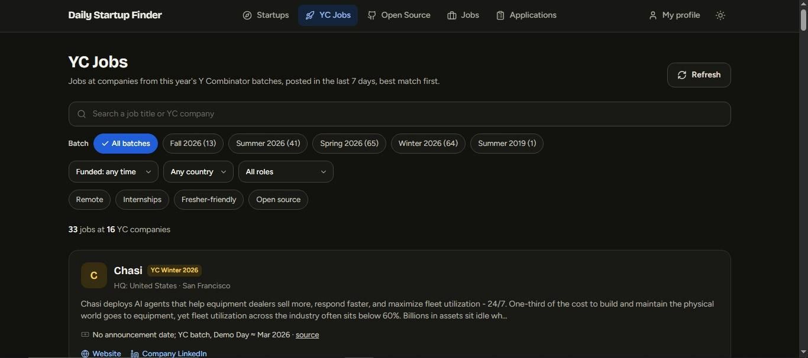Viewport: 808px width, 358px height.
Task: Open the Applications tab
Action: 526,15
